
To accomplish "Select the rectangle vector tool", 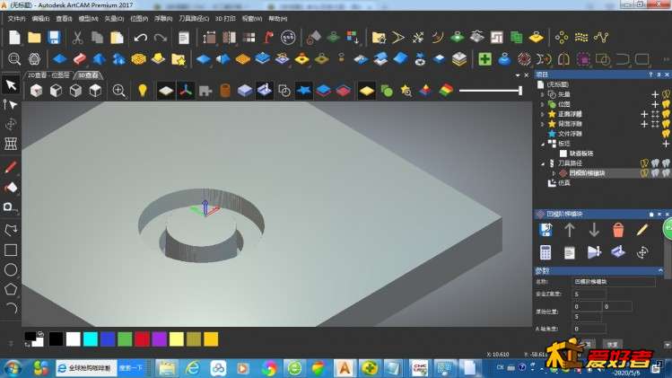I will (11, 251).
